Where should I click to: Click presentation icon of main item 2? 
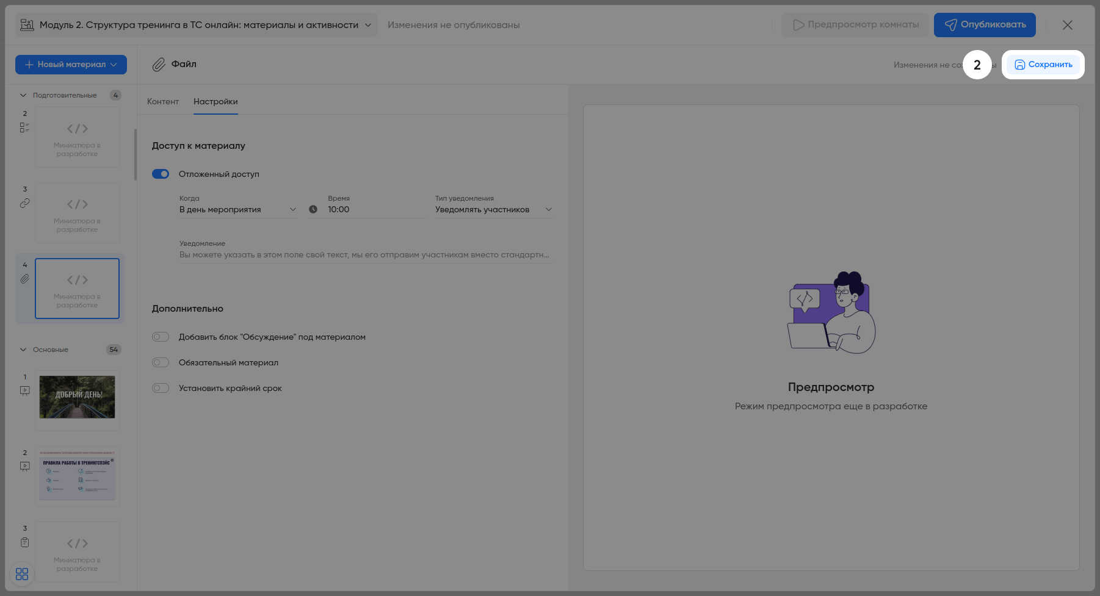[24, 466]
